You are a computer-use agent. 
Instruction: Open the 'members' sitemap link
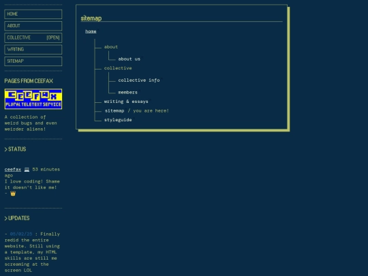pyautogui.click(x=127, y=93)
